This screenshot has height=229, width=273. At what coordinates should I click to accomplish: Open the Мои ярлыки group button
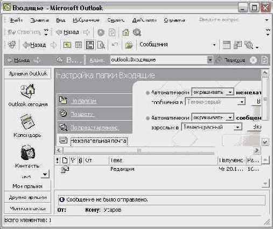coord(27,186)
